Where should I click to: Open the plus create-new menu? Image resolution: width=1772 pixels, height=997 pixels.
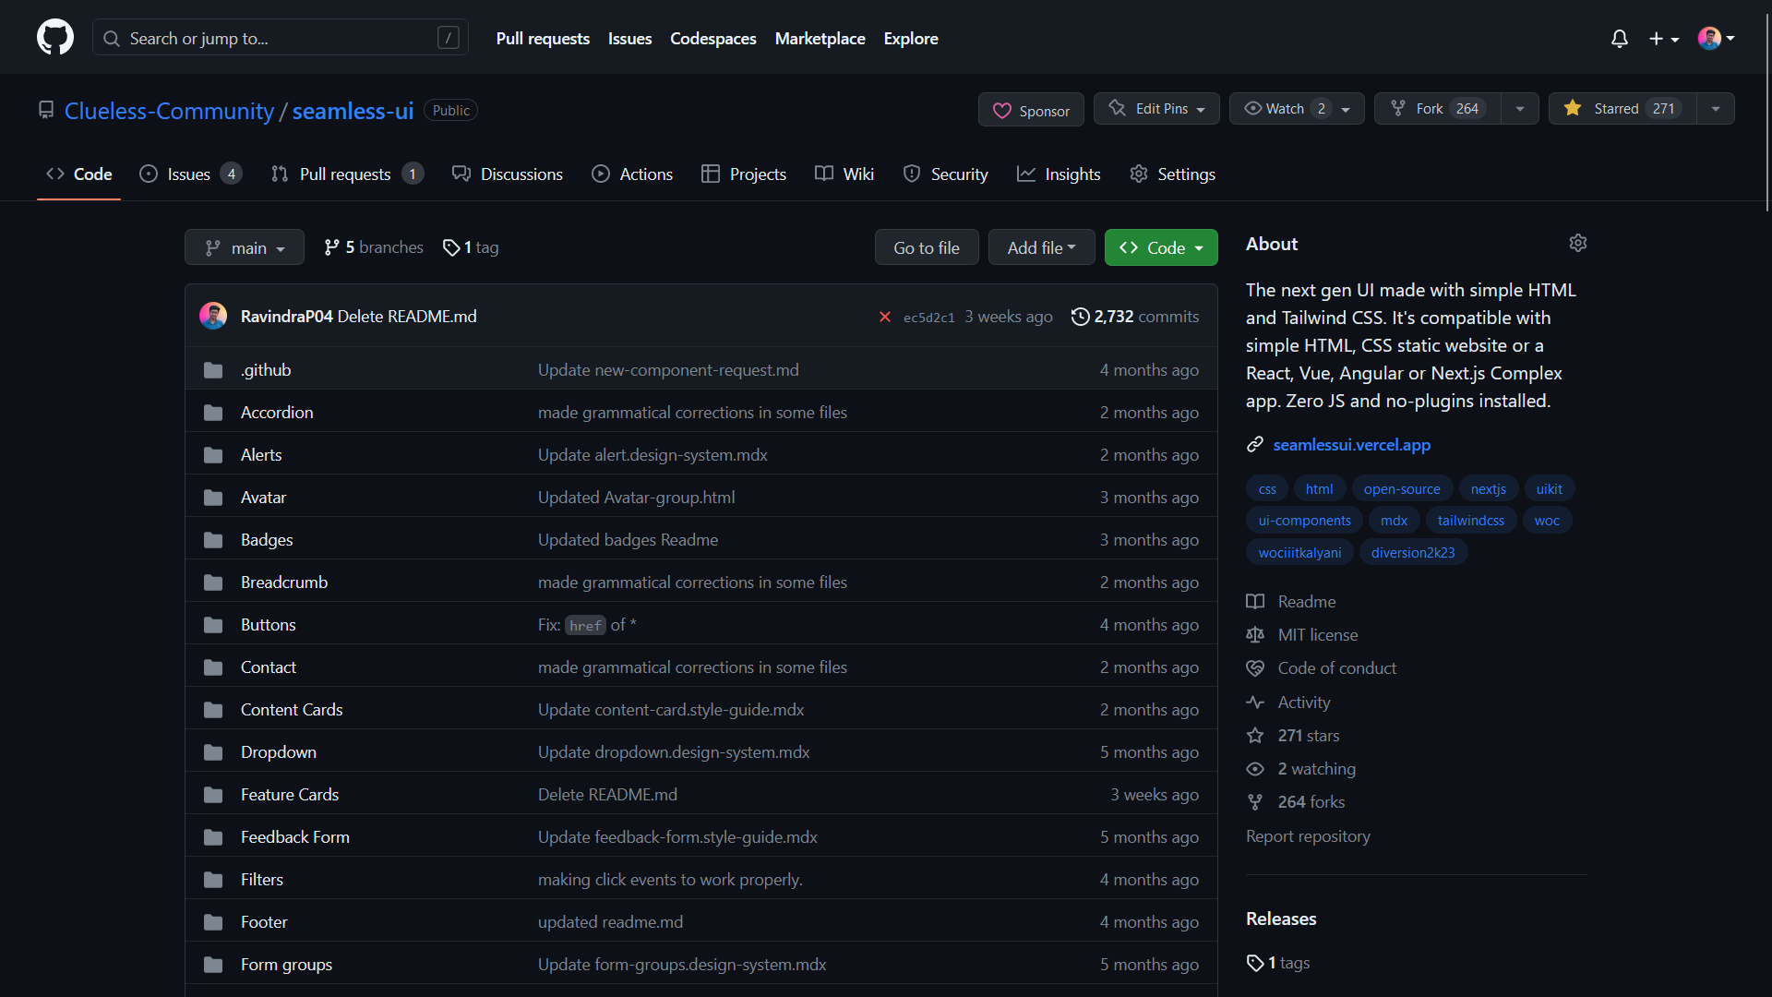pyautogui.click(x=1664, y=39)
